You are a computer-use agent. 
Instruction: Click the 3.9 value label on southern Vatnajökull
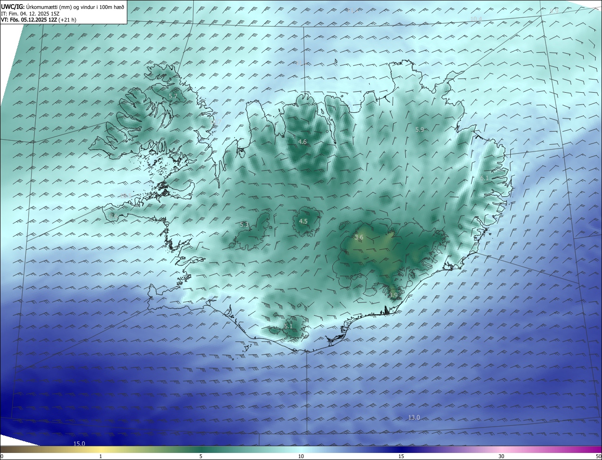coord(393,295)
